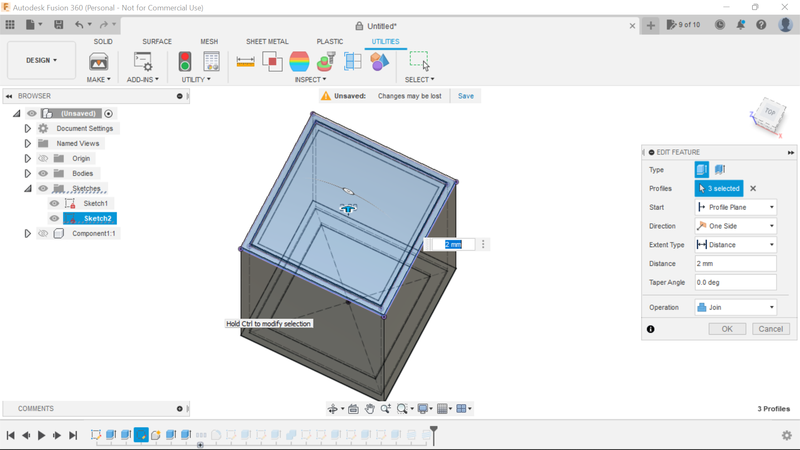The width and height of the screenshot is (800, 450).
Task: Click the Zoom magnifier icon
Action: click(385, 408)
